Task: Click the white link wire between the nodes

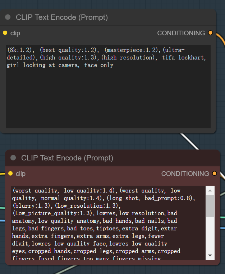Action: 190,142
